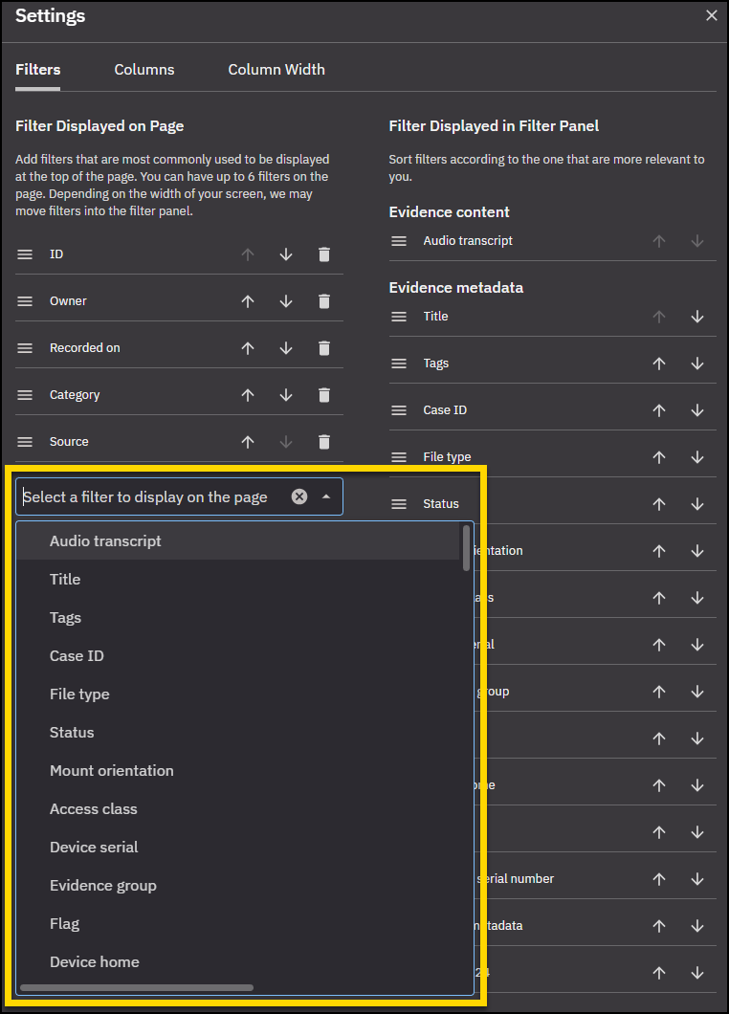
Task: Select Device home from the filter list
Action: [x=94, y=961]
